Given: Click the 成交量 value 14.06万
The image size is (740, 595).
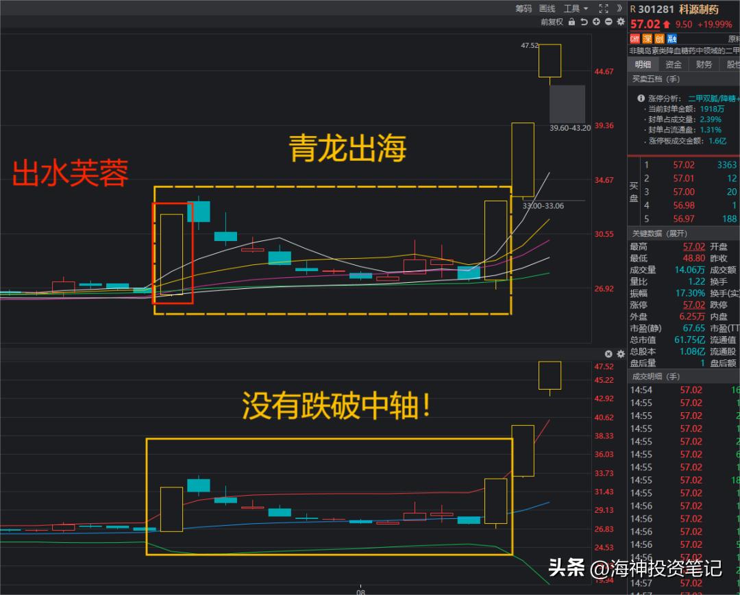Looking at the screenshot, I should click(x=690, y=270).
